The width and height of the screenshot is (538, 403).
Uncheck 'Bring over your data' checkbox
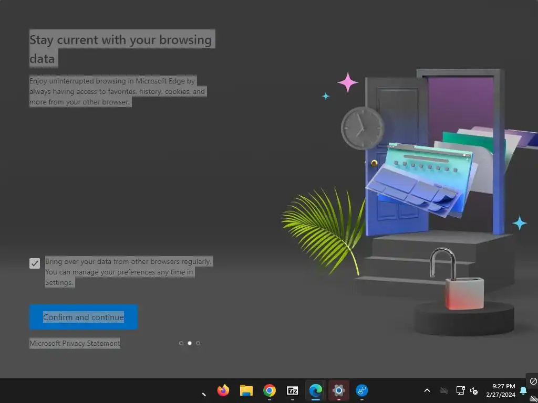coord(35,263)
